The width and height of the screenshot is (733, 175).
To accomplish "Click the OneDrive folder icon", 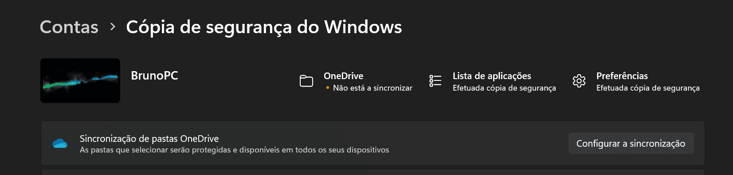I will [306, 81].
